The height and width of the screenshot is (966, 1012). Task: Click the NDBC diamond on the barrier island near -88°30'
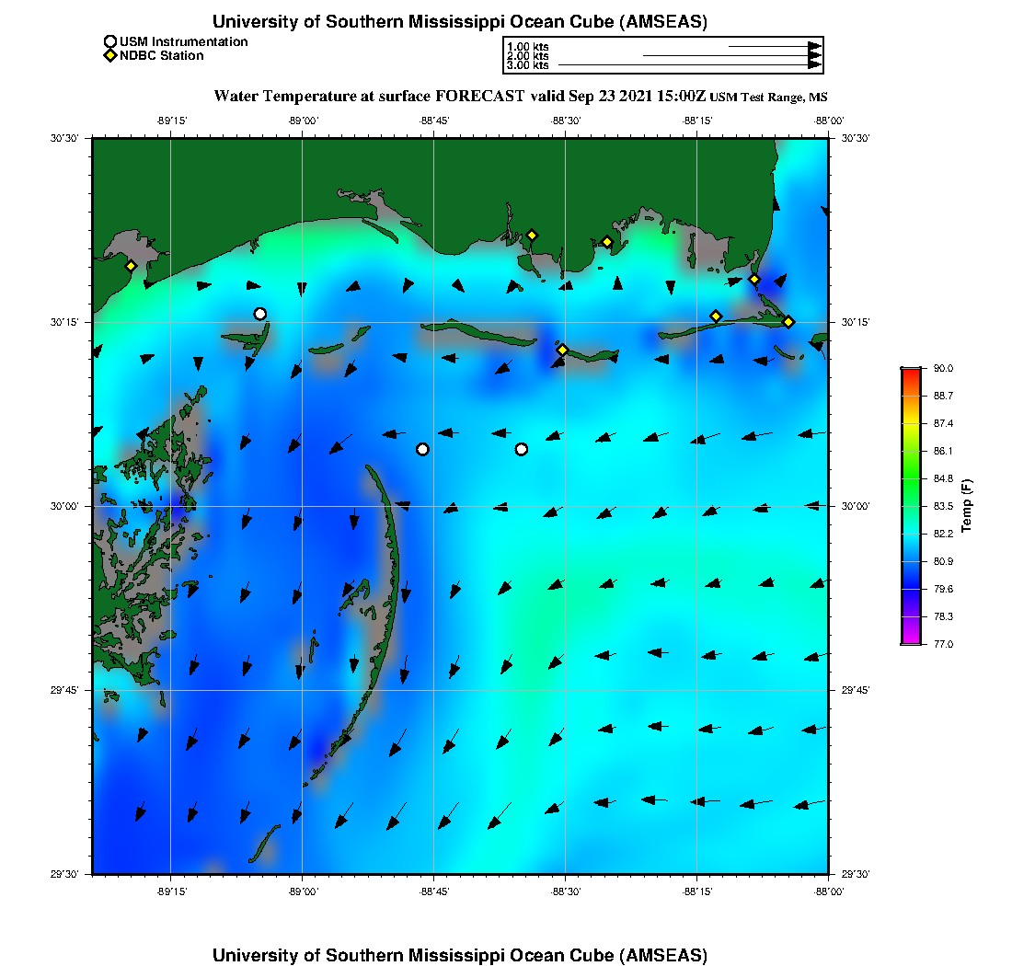point(562,350)
